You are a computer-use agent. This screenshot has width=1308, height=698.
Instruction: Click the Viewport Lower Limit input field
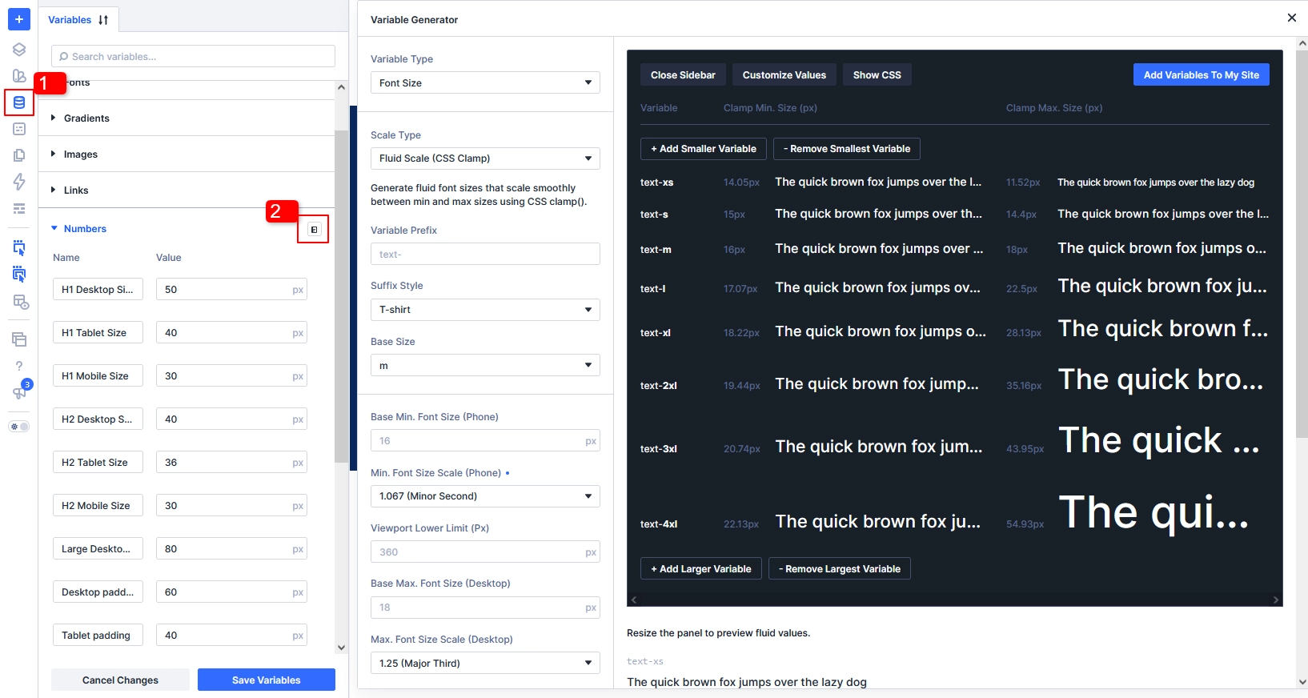pos(485,552)
